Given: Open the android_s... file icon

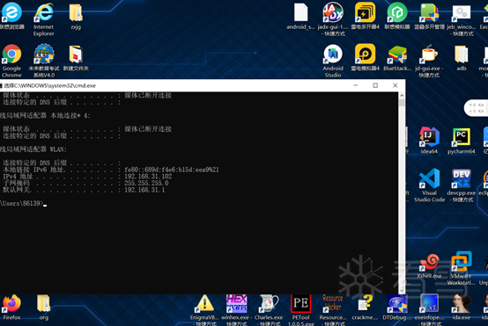Looking at the screenshot, I should [x=300, y=16].
